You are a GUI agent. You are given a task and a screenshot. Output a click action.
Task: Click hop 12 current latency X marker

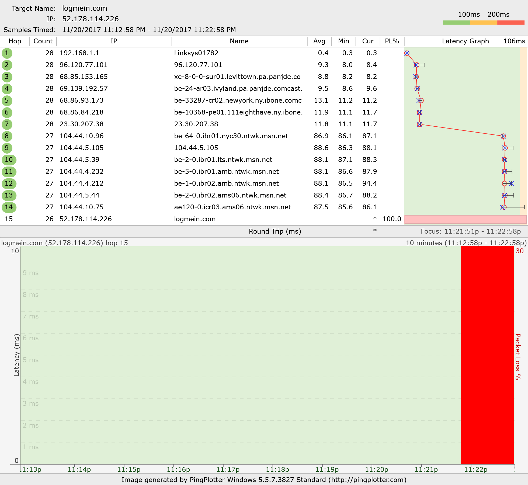511,183
